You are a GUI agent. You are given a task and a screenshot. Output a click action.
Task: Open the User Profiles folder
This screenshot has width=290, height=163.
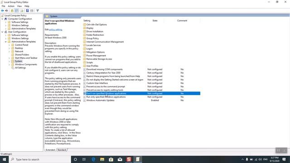pos(92,66)
